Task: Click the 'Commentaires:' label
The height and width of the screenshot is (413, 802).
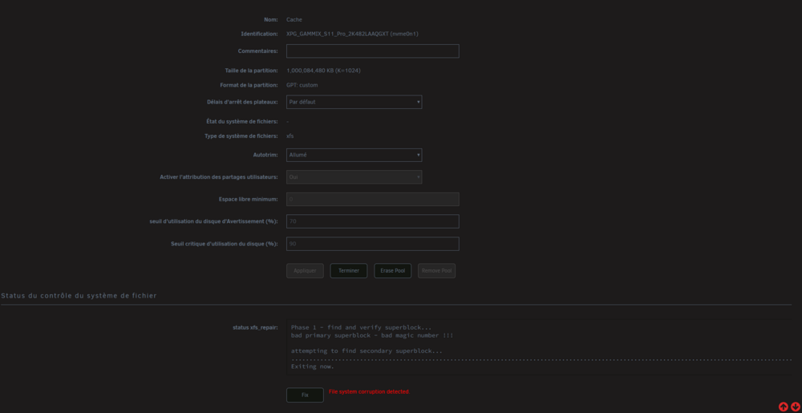Action: 257,51
